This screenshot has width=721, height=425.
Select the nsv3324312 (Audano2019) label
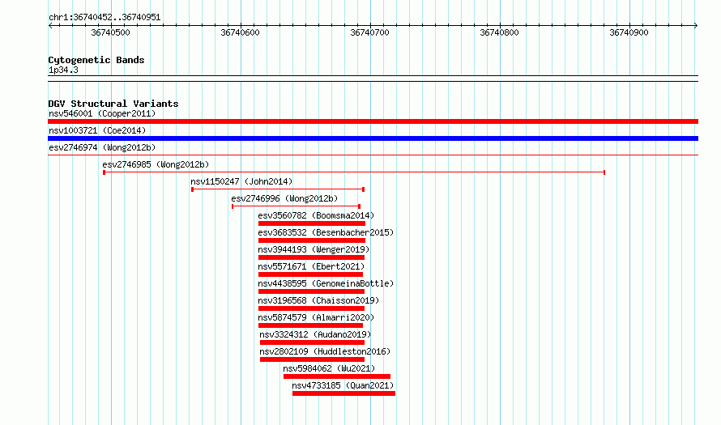pyautogui.click(x=315, y=334)
